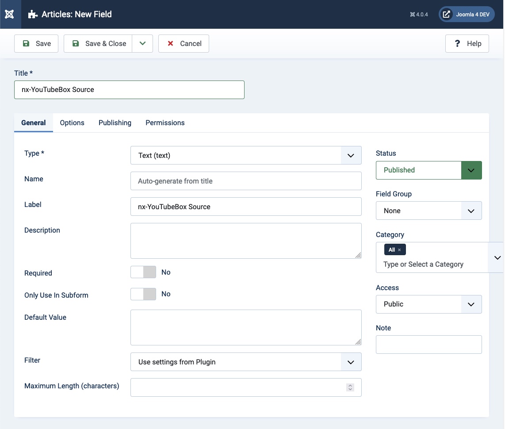505x429 pixels.
Task: Save the field
Action: [x=36, y=43]
